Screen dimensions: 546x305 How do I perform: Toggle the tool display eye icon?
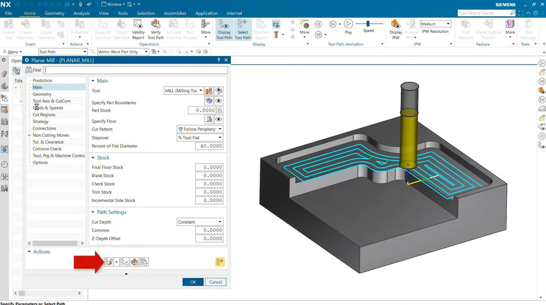[219, 91]
